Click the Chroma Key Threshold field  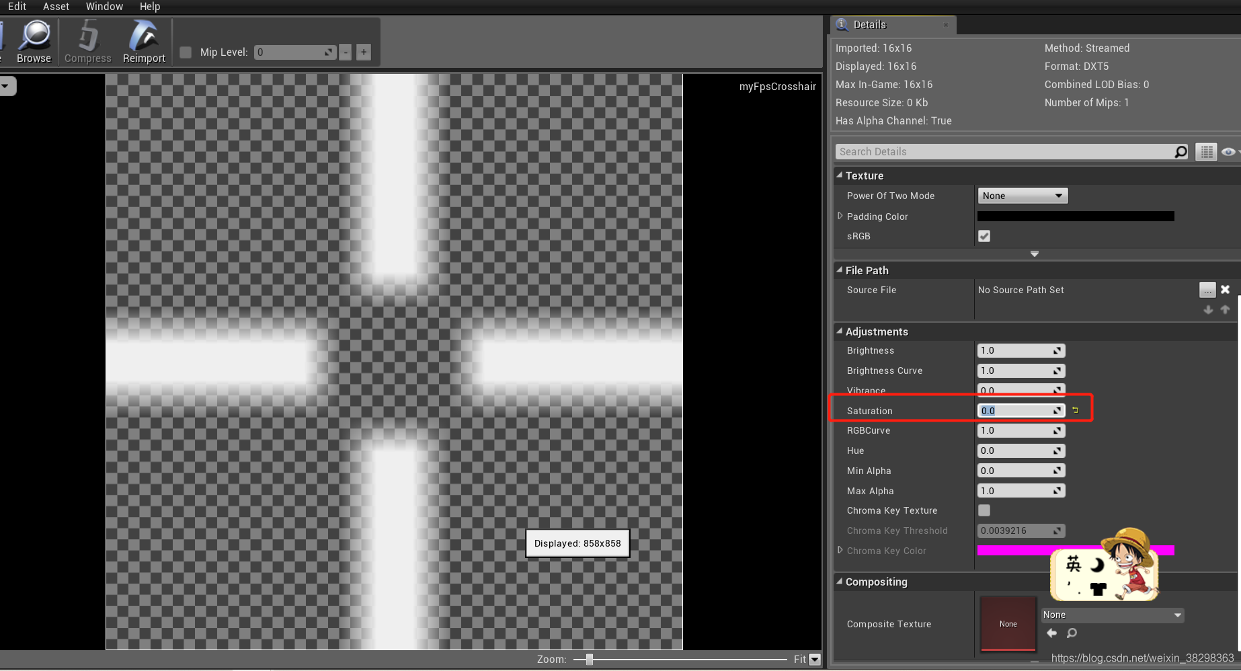[x=1021, y=530]
